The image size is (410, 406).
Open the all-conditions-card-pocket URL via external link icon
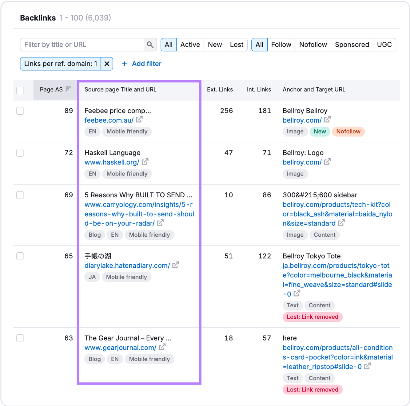point(368,366)
